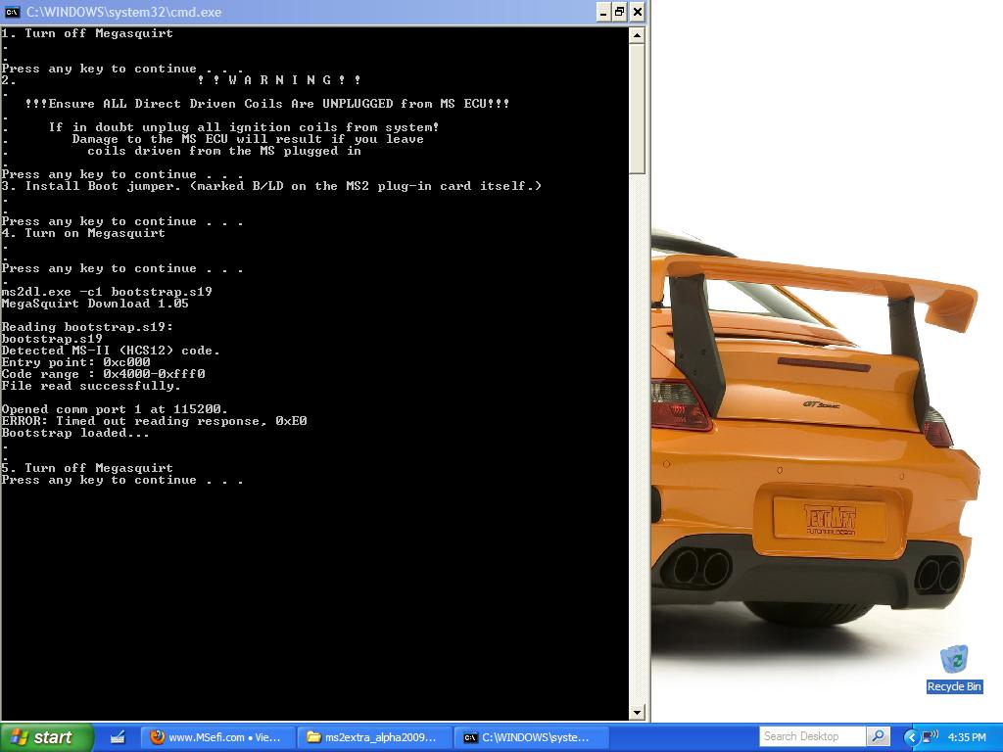1003x752 pixels.
Task: Click 'Reading bootstrap.s19:' line
Action: [87, 327]
